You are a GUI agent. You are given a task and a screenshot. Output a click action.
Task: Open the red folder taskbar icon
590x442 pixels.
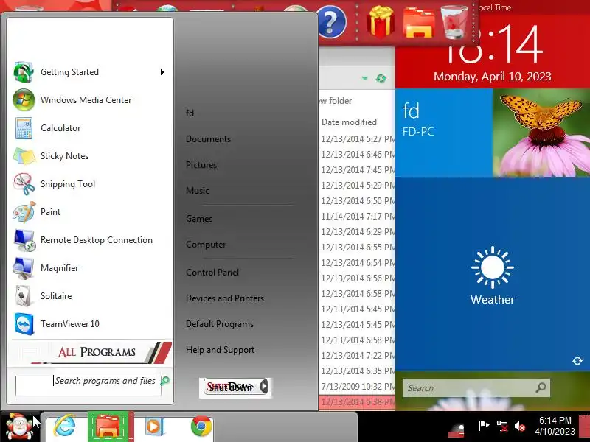[x=108, y=427]
